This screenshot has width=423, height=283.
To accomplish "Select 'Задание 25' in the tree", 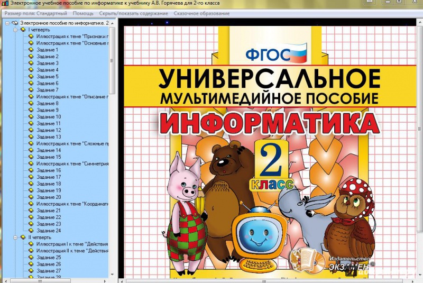I will click(x=49, y=258).
